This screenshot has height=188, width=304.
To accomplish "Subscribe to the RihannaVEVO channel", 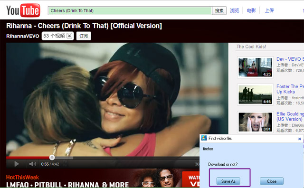I will tap(84, 36).
